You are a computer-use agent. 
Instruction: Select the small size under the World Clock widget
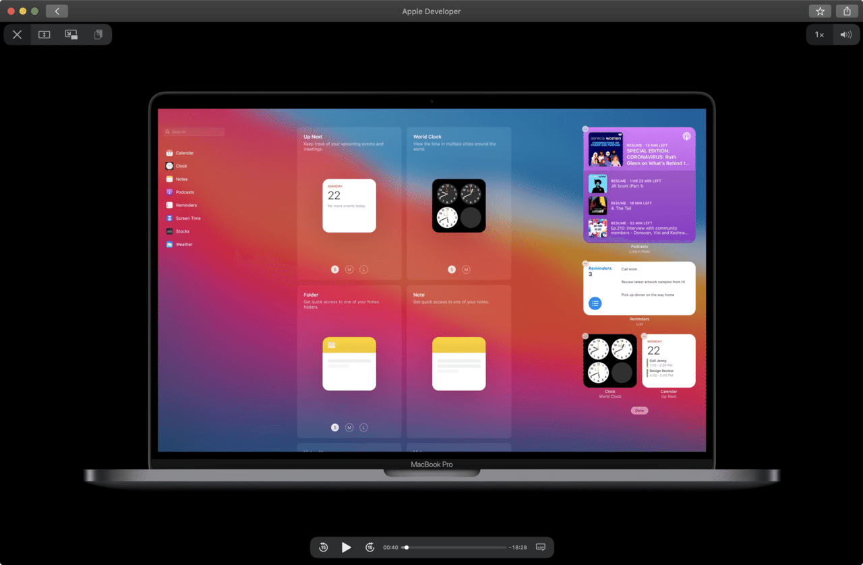point(451,268)
